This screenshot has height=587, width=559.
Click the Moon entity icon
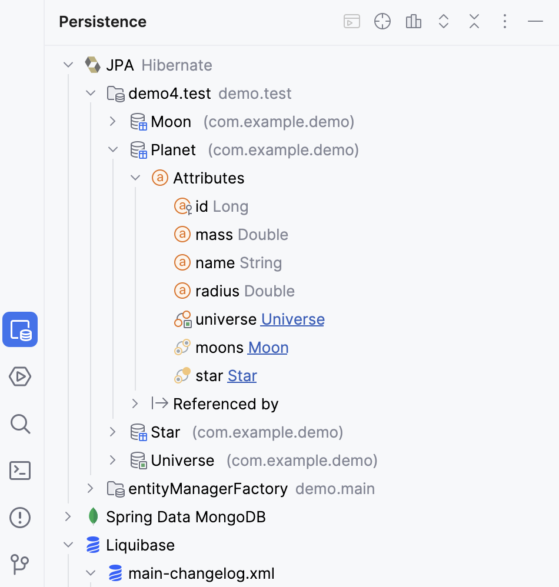pos(138,122)
